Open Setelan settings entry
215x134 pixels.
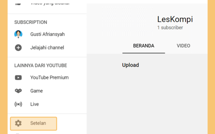(x=33, y=124)
